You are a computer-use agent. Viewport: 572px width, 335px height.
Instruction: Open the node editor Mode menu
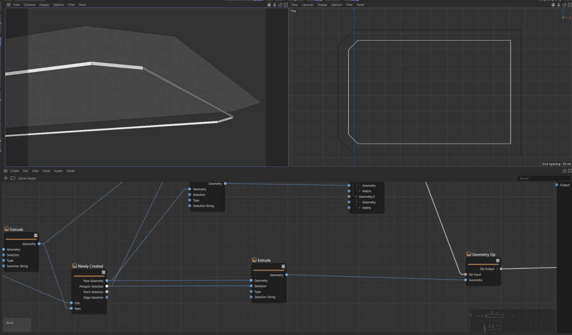point(71,171)
